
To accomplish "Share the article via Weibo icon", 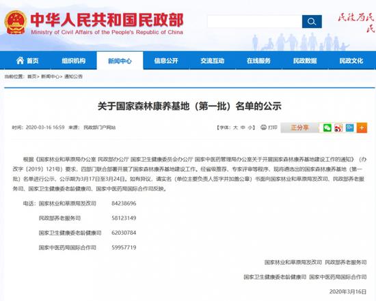I will (338, 128).
